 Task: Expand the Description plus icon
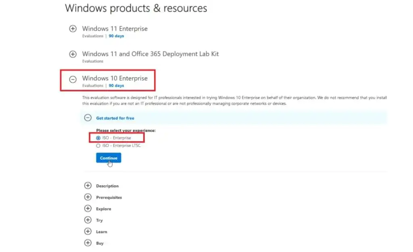pyautogui.click(x=88, y=186)
